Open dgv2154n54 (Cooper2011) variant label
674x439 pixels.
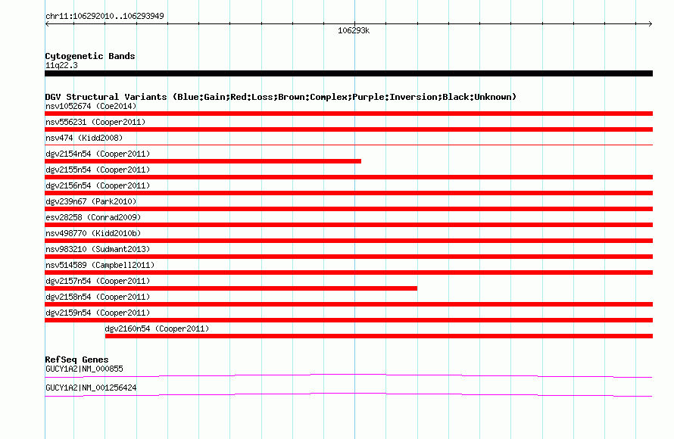(x=98, y=154)
